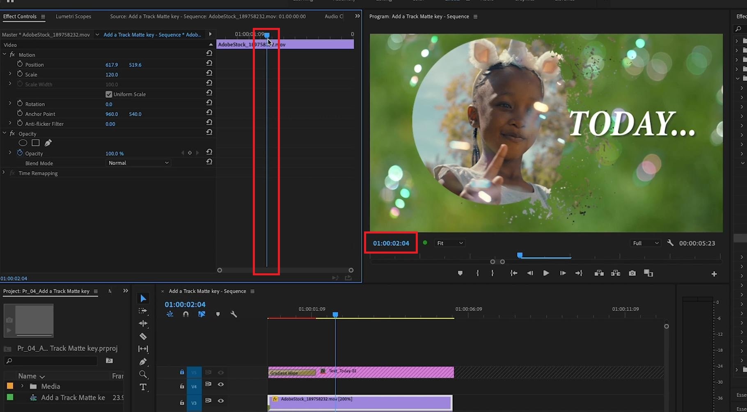This screenshot has width=747, height=412.
Task: Switch to Source monitor tab
Action: [208, 16]
